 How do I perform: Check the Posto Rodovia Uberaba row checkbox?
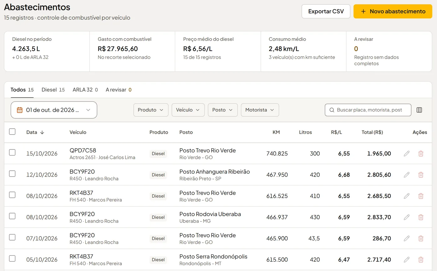click(12, 216)
